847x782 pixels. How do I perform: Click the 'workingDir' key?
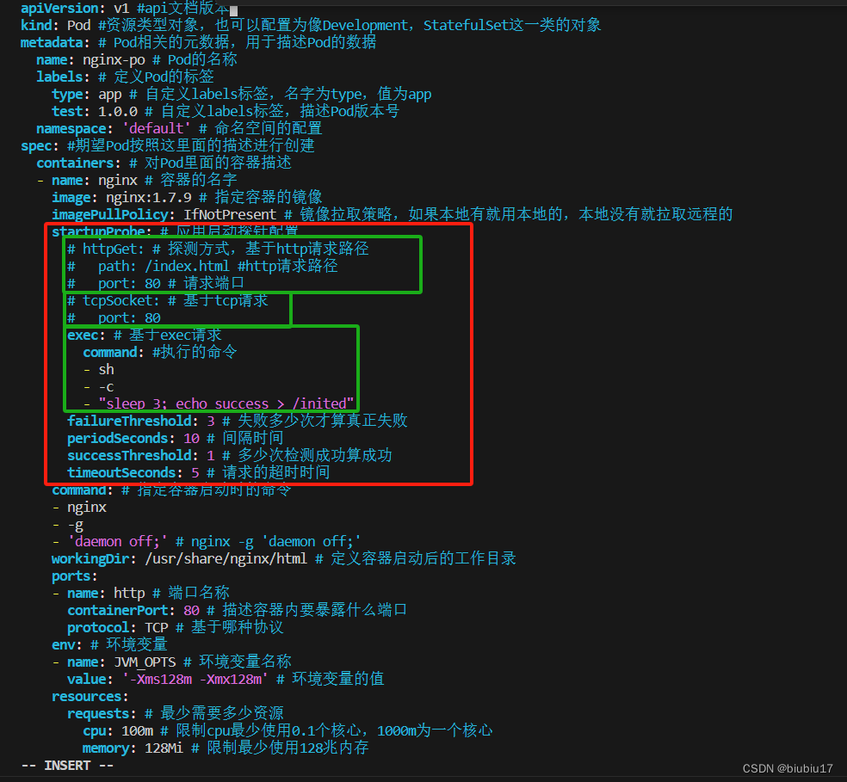point(90,559)
